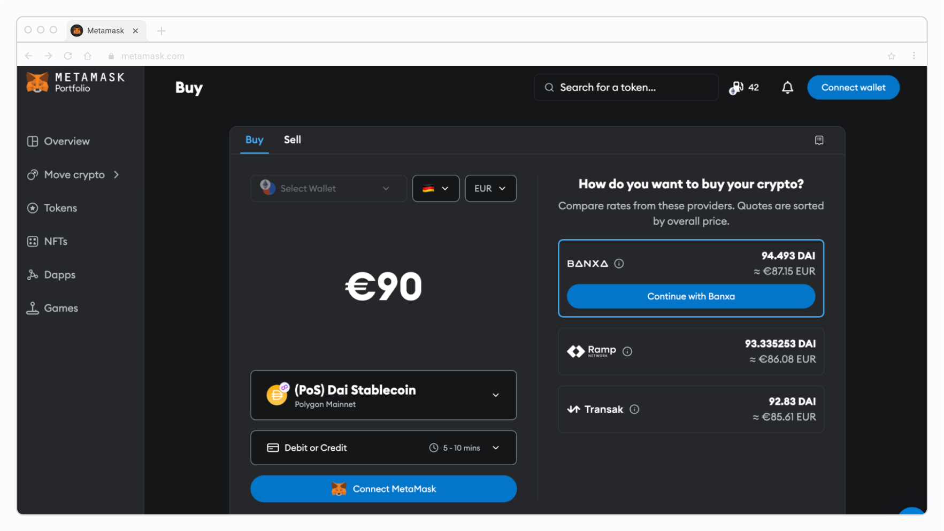Show info for Transak provider
Screen dimensions: 944x531
point(634,409)
